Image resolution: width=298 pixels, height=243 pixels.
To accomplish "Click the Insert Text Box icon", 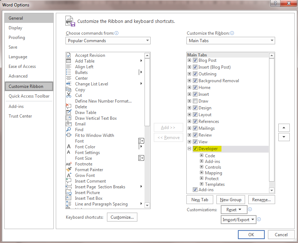I will tap(68, 198).
